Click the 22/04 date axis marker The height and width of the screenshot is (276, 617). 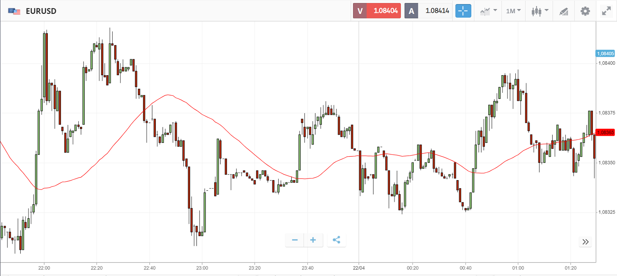359,268
